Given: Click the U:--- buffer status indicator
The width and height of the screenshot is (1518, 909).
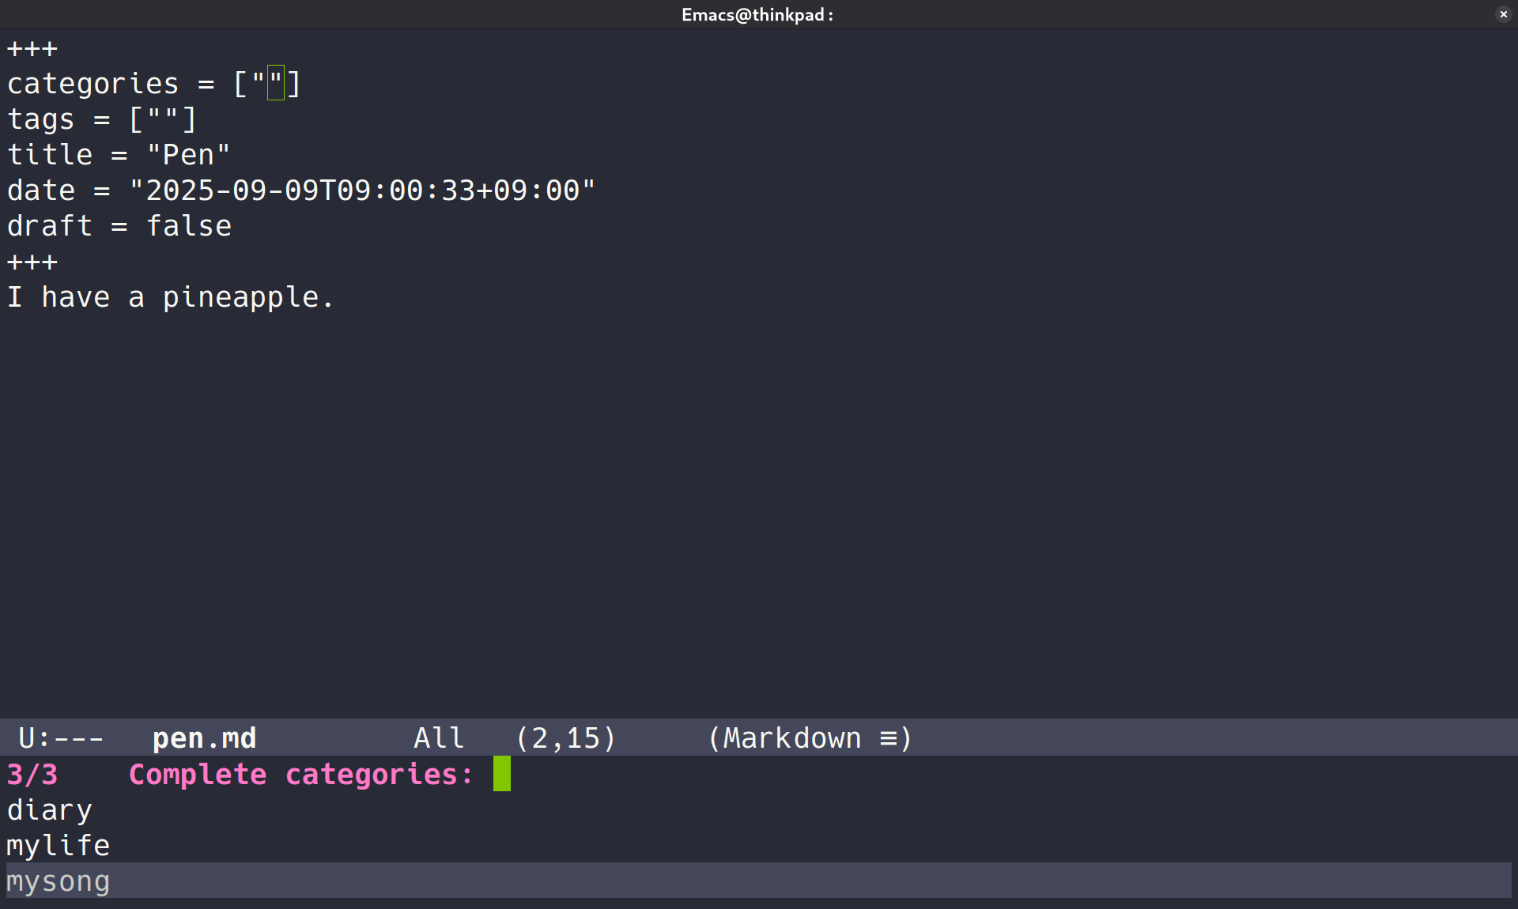Looking at the screenshot, I should 61,738.
